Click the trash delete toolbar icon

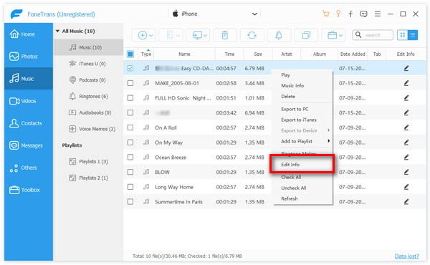[x=224, y=35]
